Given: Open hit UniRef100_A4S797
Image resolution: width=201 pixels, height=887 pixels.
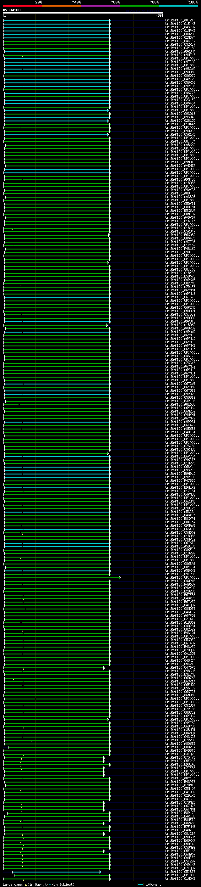Looking at the screenshot, I should pos(180,27).
